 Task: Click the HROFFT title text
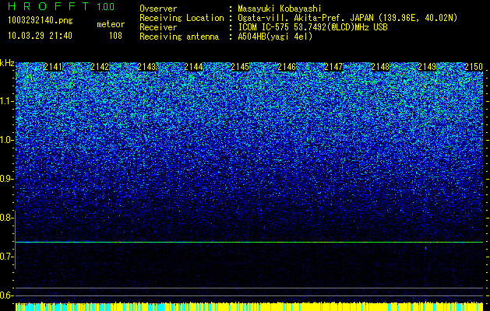[50, 6]
